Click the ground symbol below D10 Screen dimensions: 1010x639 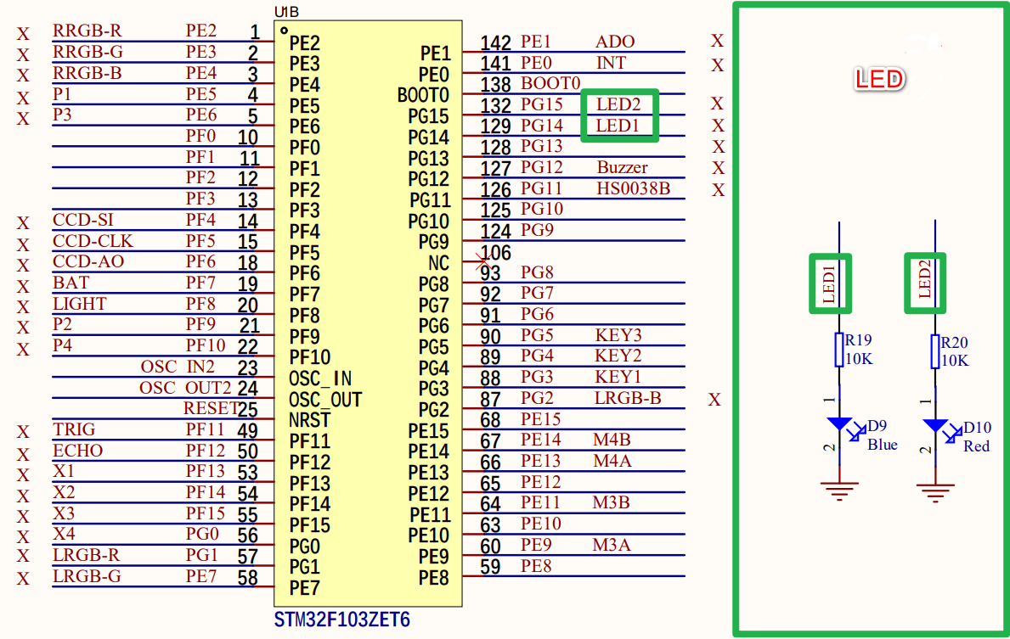coord(934,493)
